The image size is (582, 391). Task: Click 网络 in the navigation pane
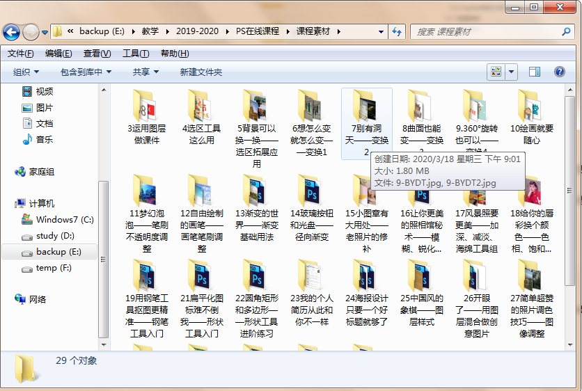pos(38,299)
